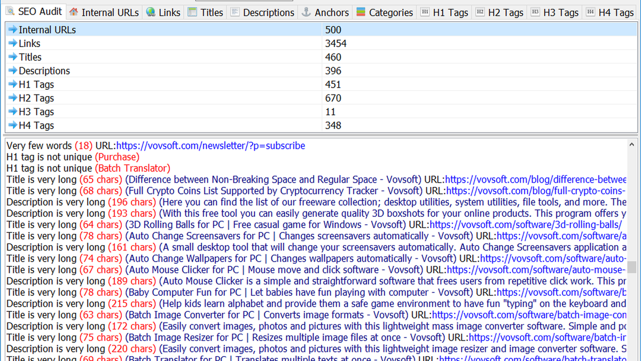Click arrow icon beside Links row
Screen dimensions: 641x361
tap(13, 44)
